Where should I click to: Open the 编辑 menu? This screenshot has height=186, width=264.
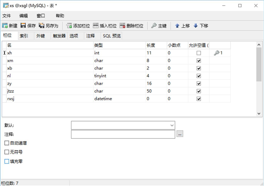pyautogui.click(x=23, y=16)
